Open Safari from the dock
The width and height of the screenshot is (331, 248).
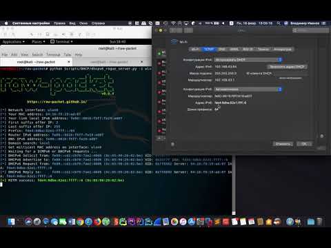click(x=88, y=222)
